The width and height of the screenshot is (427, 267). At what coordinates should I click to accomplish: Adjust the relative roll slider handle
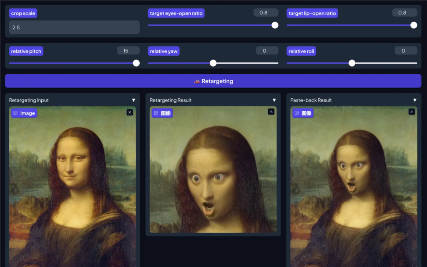(x=352, y=63)
